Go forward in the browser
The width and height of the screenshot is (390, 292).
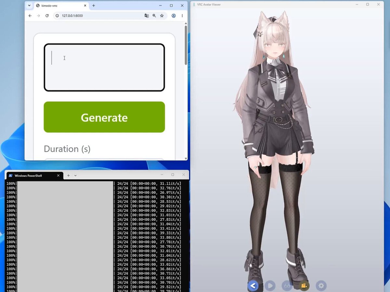(38, 16)
